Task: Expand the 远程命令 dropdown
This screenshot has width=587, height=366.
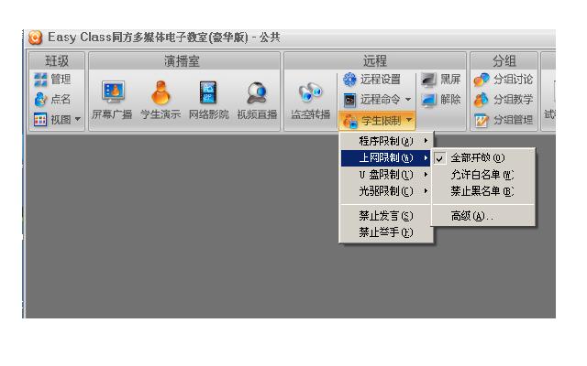Action: point(378,100)
